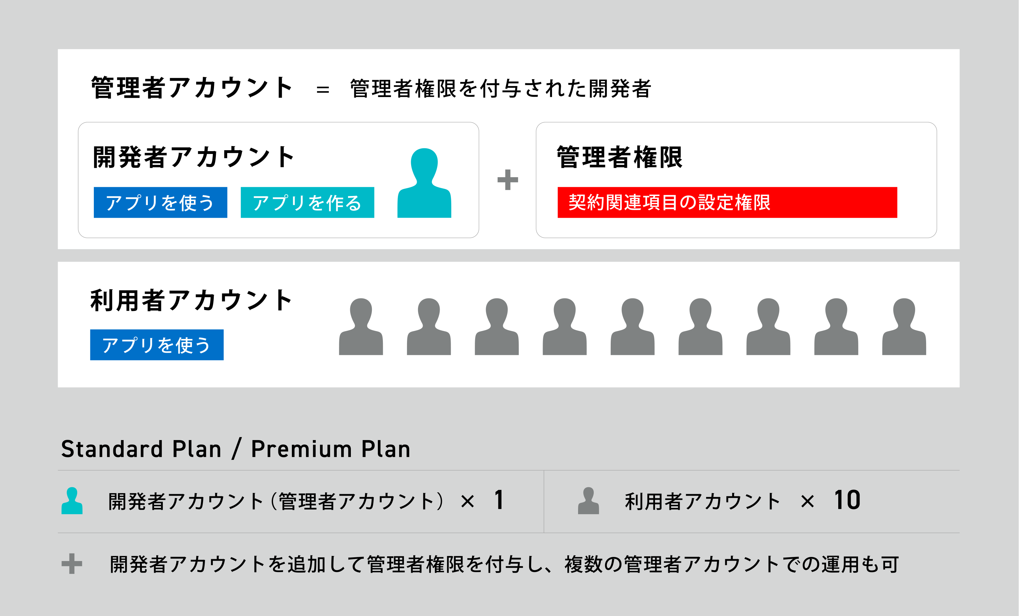
Task: Click the teal アプリを作る label
Action: point(307,202)
